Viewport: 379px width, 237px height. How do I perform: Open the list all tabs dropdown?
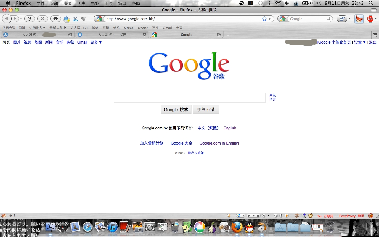(375, 35)
